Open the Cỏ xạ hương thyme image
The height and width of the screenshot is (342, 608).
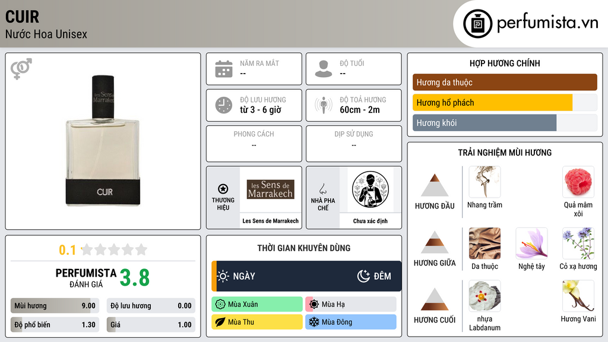(578, 243)
